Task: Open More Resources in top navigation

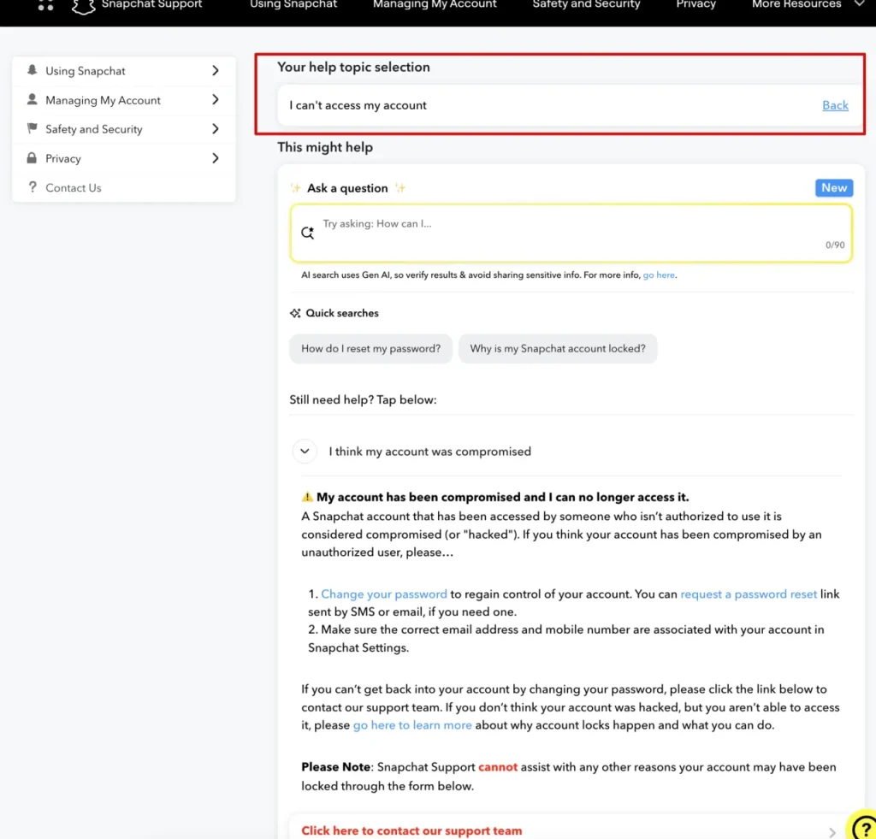Action: click(x=796, y=4)
